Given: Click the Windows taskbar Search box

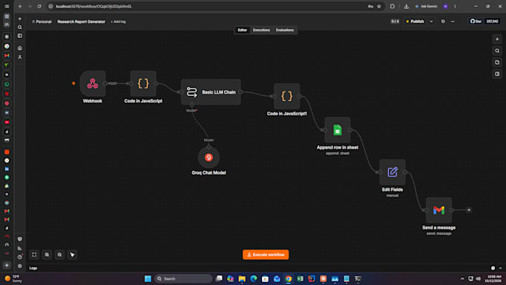Looking at the screenshot, I should pos(184,278).
